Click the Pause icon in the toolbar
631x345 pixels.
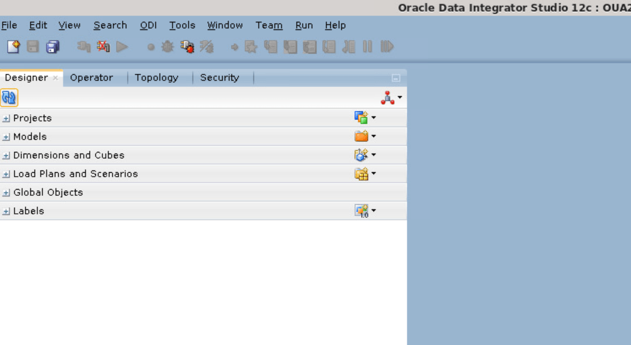point(369,47)
